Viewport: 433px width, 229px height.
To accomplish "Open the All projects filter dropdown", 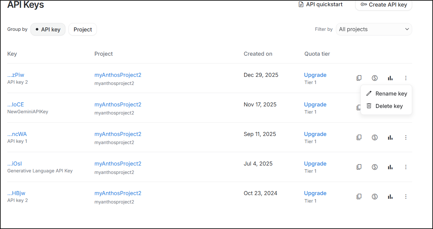I will coord(374,29).
